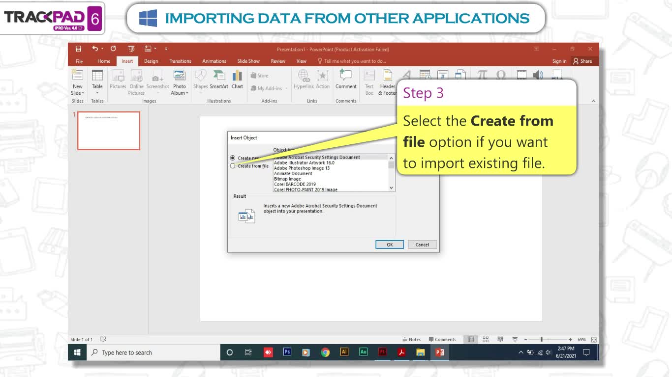Image resolution: width=672 pixels, height=377 pixels.
Task: Open the My Add-ins dropdown
Action: [286, 88]
